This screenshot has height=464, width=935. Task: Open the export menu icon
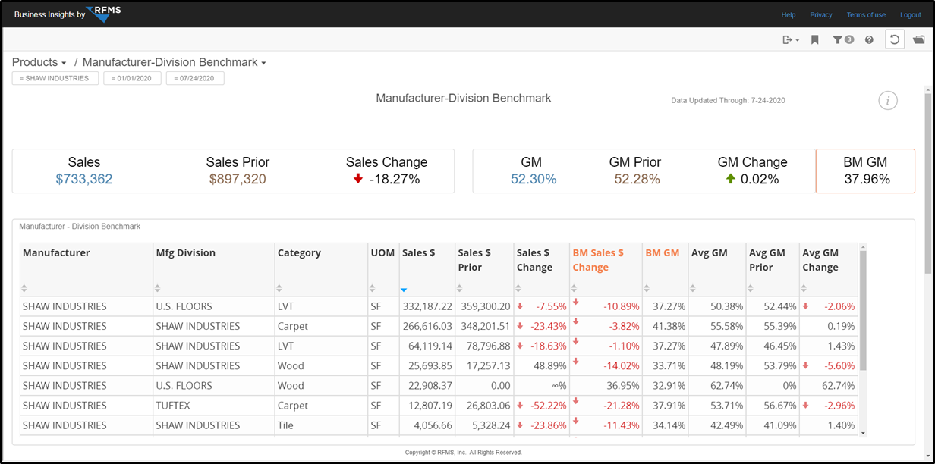(790, 39)
